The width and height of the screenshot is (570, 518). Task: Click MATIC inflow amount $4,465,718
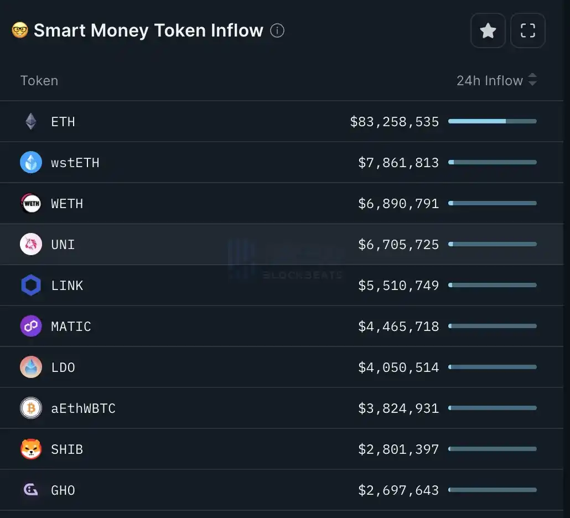[398, 327]
